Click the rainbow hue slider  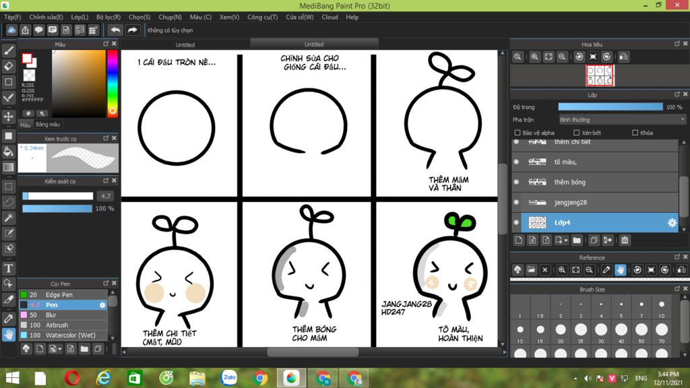(x=113, y=83)
